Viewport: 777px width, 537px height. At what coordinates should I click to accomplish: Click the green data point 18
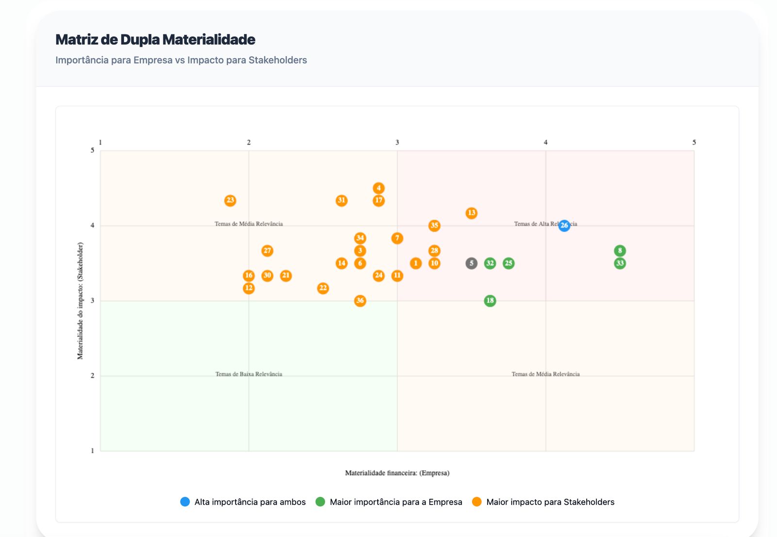pos(490,301)
